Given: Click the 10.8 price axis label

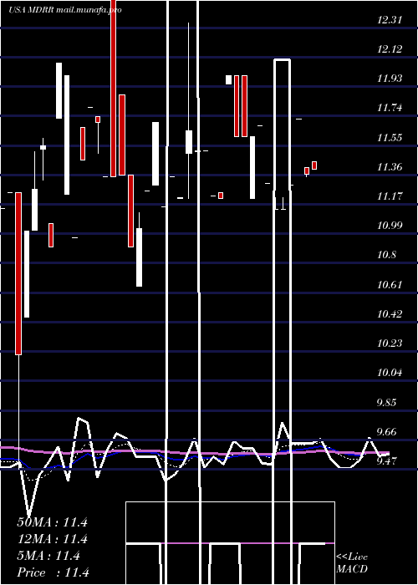Looking at the screenshot, I should pyautogui.click(x=388, y=255).
